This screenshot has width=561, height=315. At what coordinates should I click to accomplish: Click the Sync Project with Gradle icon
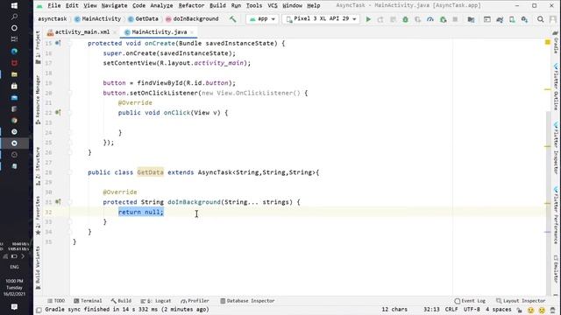click(500, 19)
